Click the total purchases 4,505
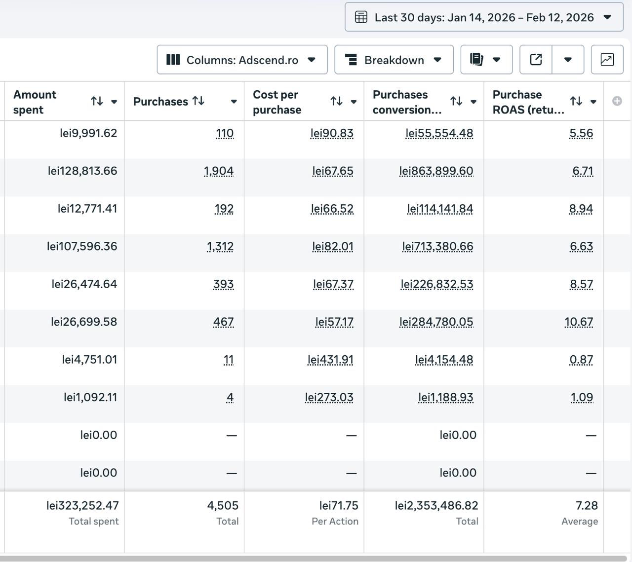Image resolution: width=632 pixels, height=562 pixels. coord(223,506)
